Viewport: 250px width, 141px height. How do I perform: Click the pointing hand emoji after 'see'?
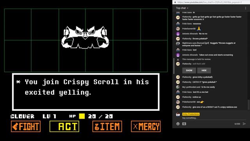202,102
